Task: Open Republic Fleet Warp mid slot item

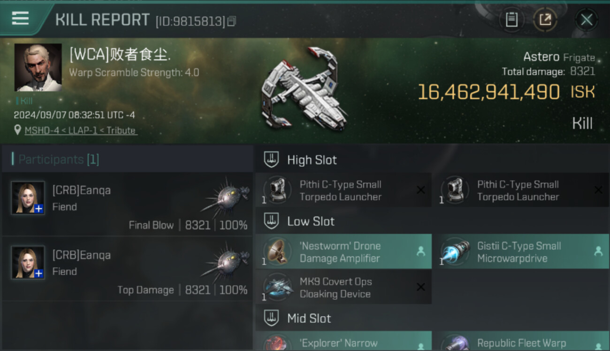Action: pos(521,341)
